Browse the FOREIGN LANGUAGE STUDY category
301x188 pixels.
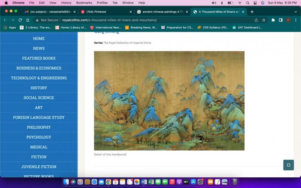[39, 118]
